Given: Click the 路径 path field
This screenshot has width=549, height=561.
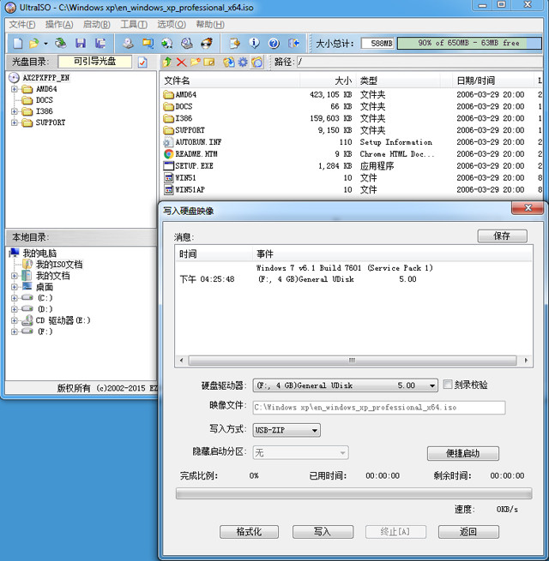Looking at the screenshot, I should [x=419, y=62].
